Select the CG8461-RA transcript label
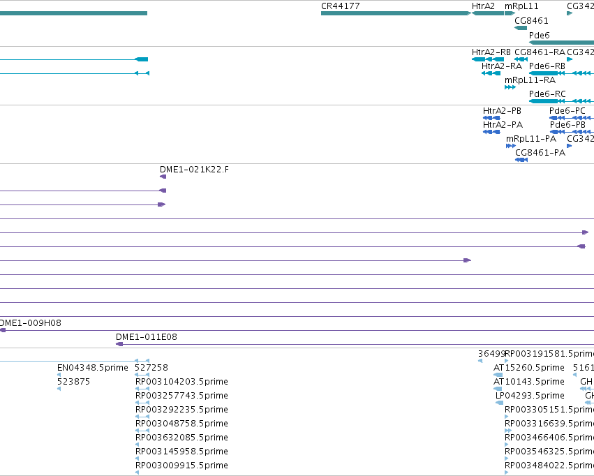Screen dimensions: 594x476 pos(540,52)
